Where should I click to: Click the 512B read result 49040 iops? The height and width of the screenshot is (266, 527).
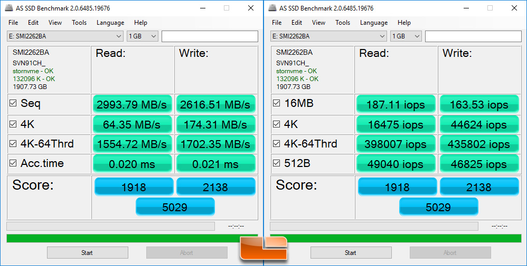pos(396,164)
